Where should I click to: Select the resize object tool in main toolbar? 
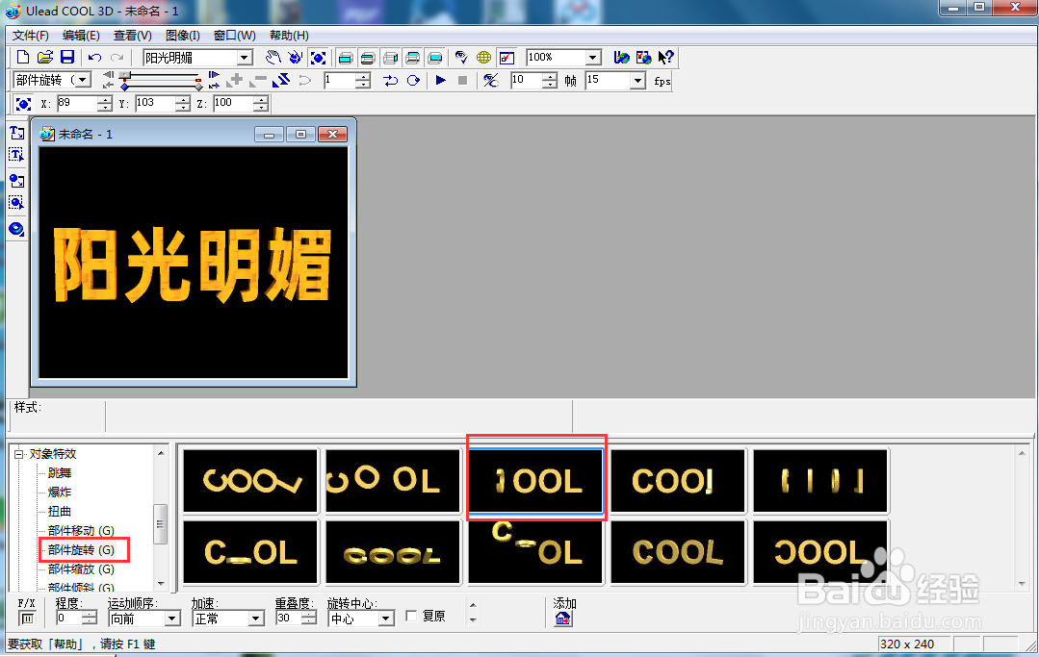coord(318,58)
